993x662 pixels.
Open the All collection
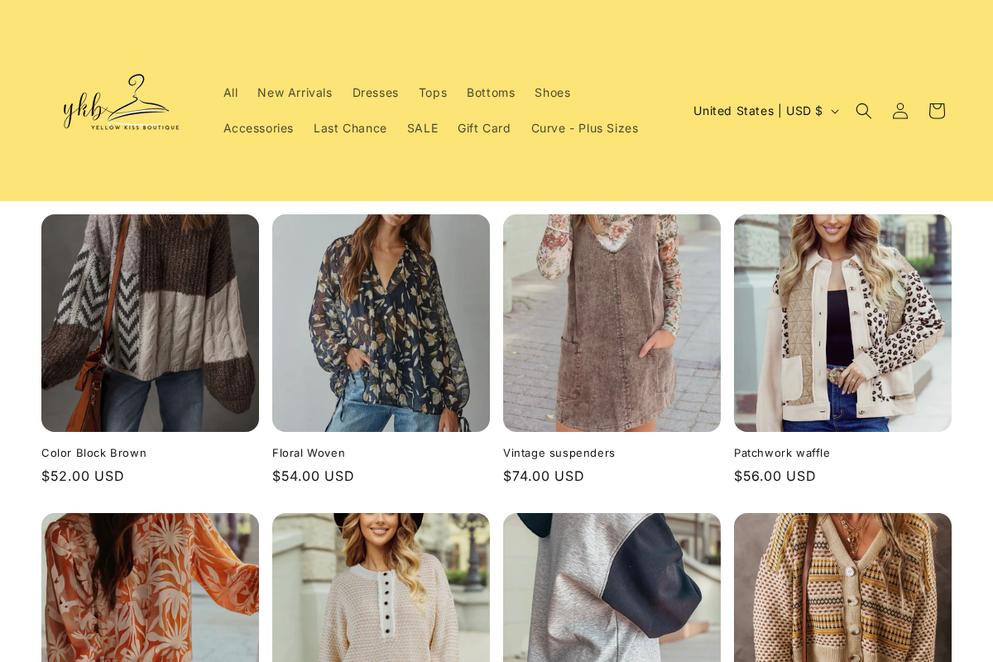click(229, 92)
